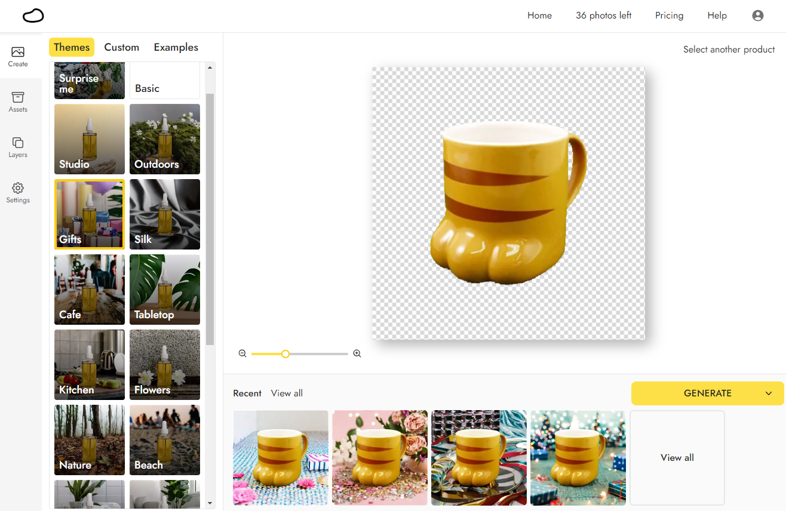The image size is (786, 511).
Task: Switch to the Themes tab
Action: 72,47
